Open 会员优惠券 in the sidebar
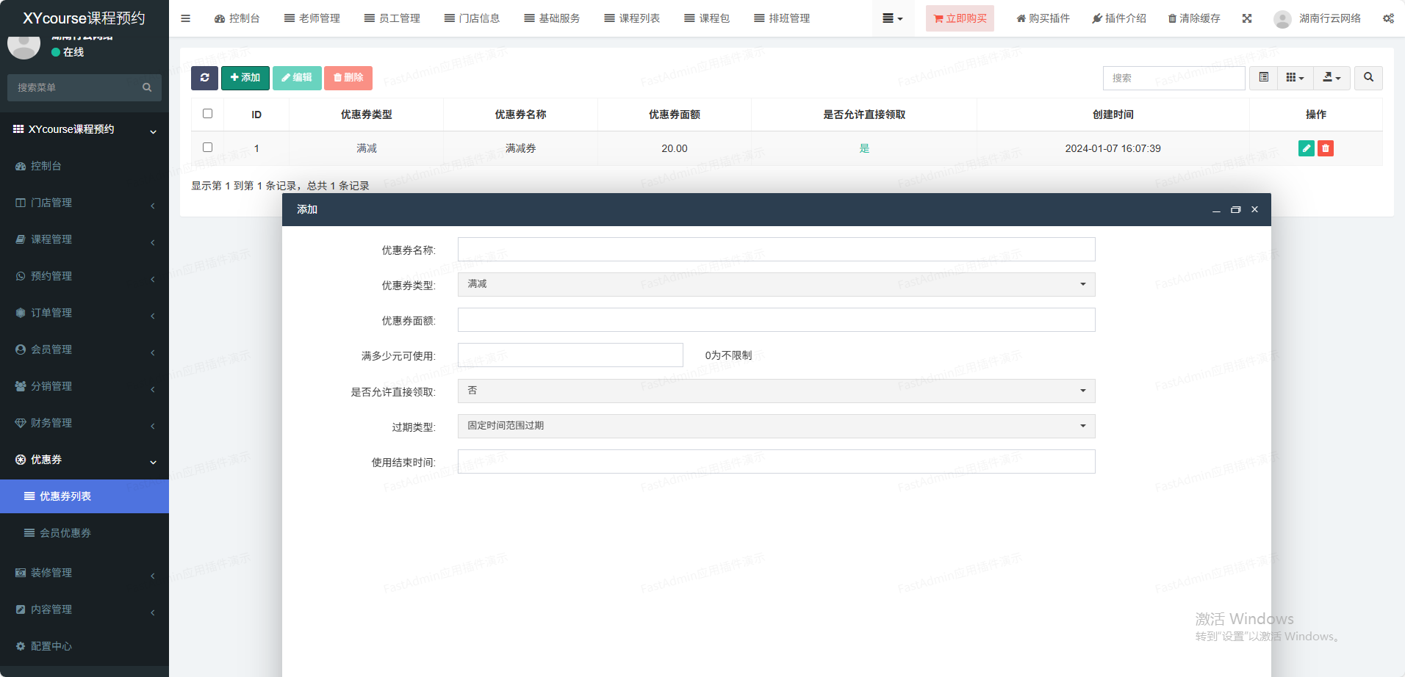 [x=65, y=533]
